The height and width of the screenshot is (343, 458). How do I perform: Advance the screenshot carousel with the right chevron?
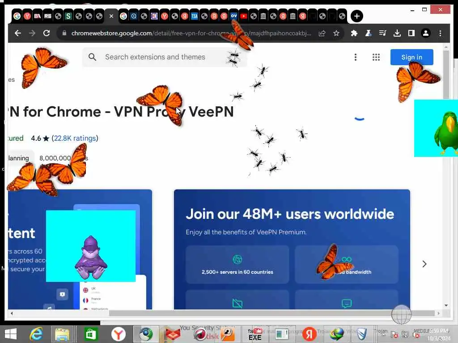(x=424, y=264)
